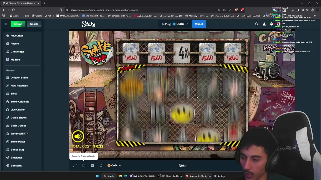Open Settings from the taskbar
This screenshot has width=321, height=180.
[219, 176]
